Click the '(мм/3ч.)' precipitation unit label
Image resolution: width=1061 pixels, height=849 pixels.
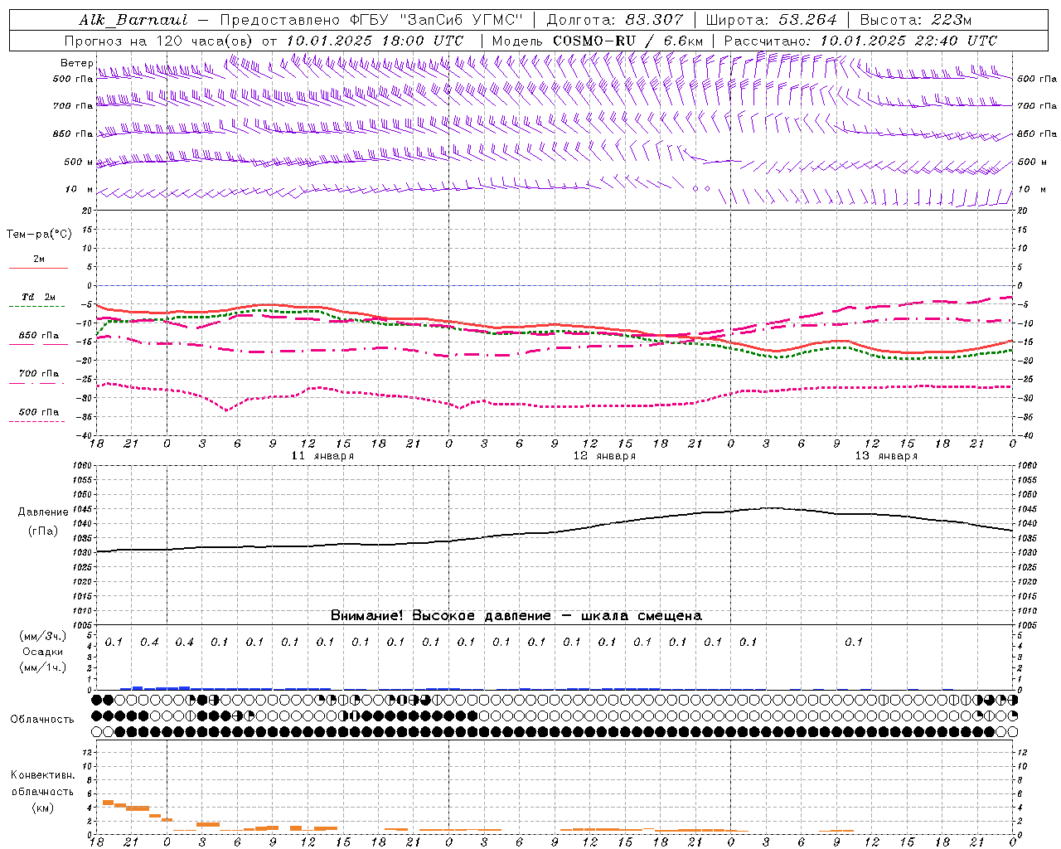coord(43,636)
